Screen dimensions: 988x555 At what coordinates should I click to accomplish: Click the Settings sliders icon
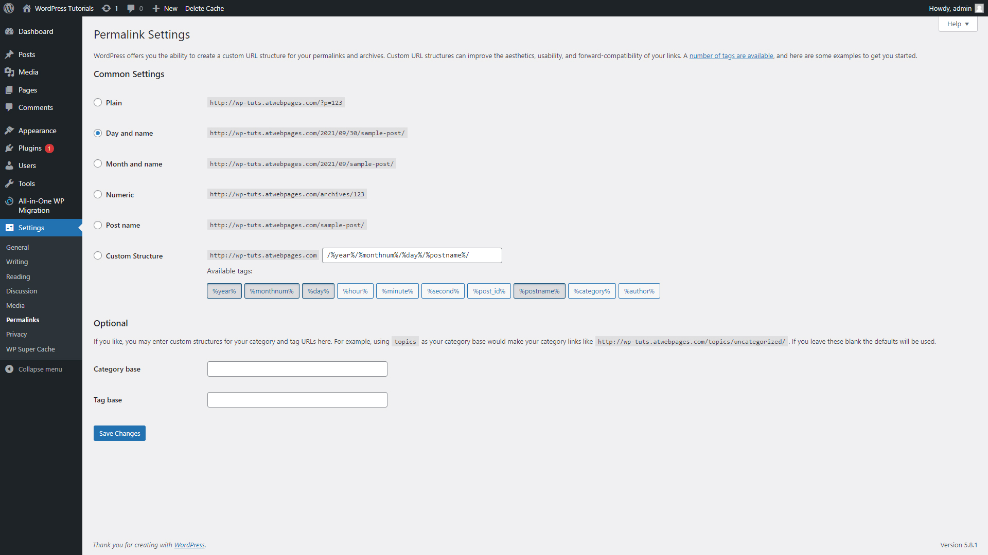click(x=9, y=228)
